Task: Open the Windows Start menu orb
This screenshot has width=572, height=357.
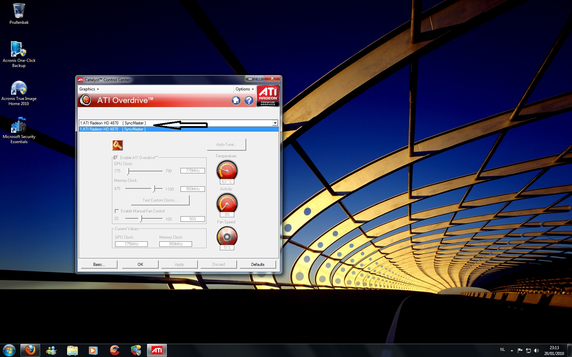Action: [9, 350]
